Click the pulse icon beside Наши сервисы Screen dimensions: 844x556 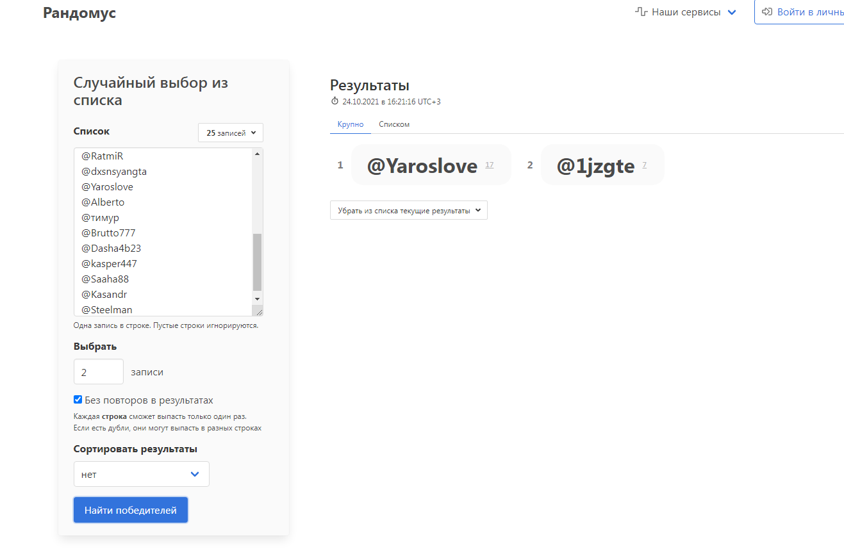pos(641,12)
